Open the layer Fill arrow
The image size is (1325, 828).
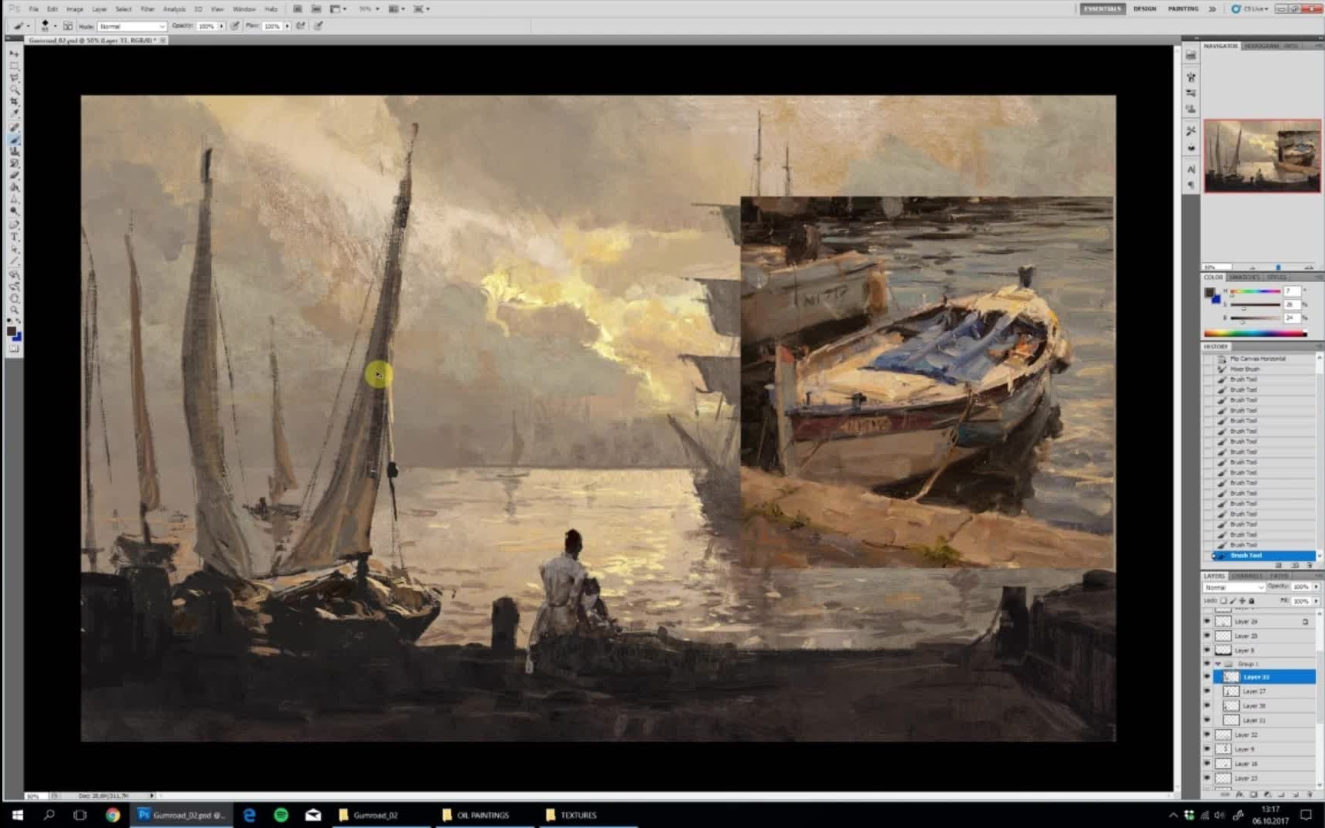point(1317,601)
